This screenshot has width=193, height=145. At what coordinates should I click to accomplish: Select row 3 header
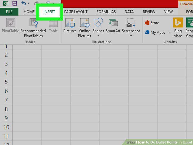[6, 64]
